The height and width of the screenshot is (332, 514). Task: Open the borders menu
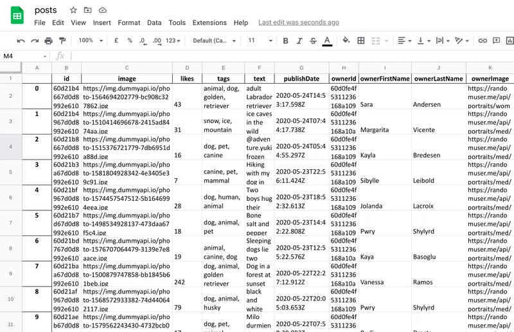(x=361, y=41)
